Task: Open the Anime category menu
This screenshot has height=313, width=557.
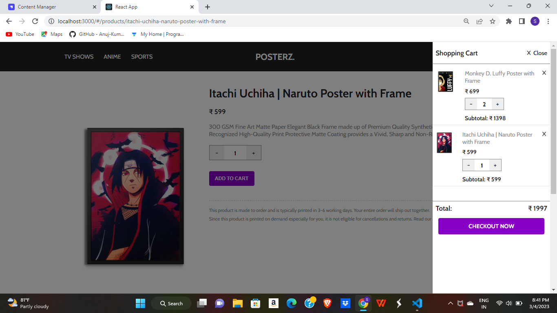Action: tap(112, 57)
